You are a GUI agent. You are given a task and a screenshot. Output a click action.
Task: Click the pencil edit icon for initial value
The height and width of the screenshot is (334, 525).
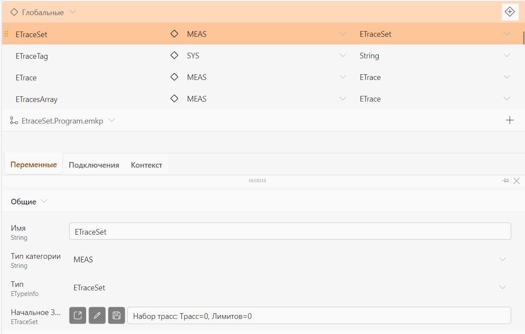coord(97,315)
